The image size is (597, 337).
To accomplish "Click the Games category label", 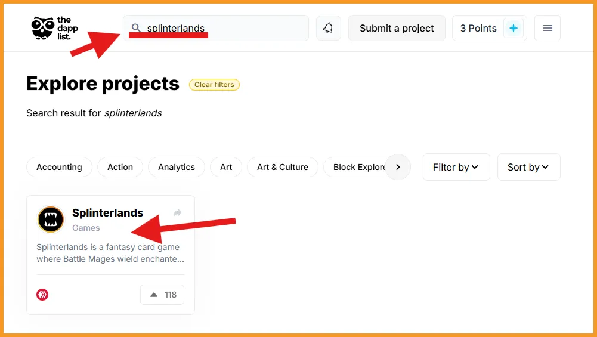I will [86, 228].
